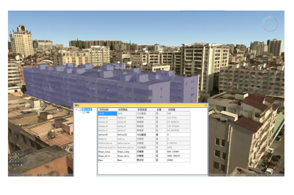Select the Shape_Leng field name cell
This screenshot has width=294, height=195.
(108, 152)
